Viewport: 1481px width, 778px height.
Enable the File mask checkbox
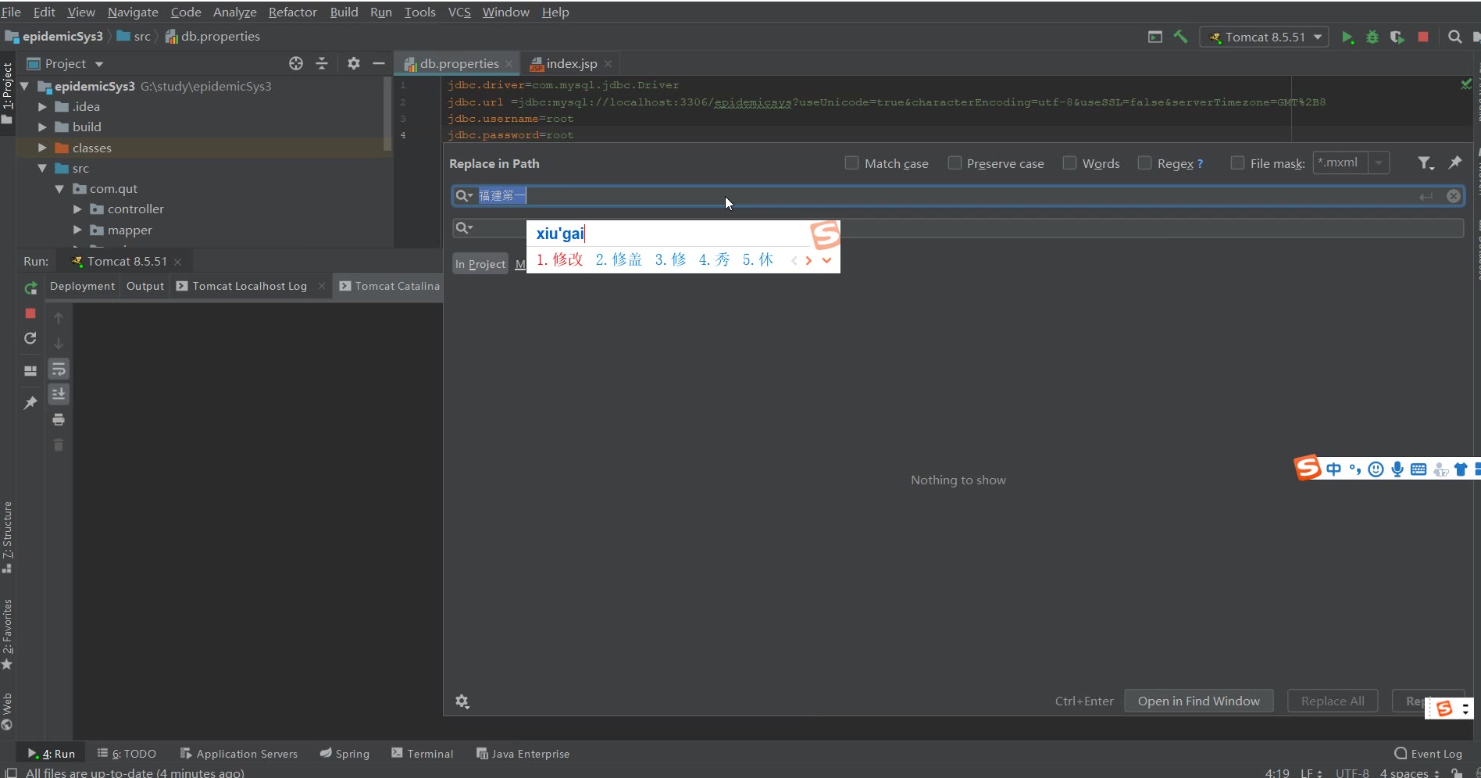1237,162
